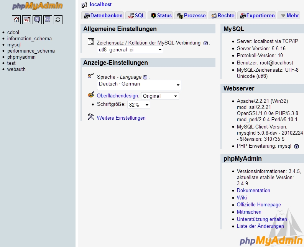This screenshot has width=304, height=247.
Task: Select the webauth database
Action: (16, 69)
